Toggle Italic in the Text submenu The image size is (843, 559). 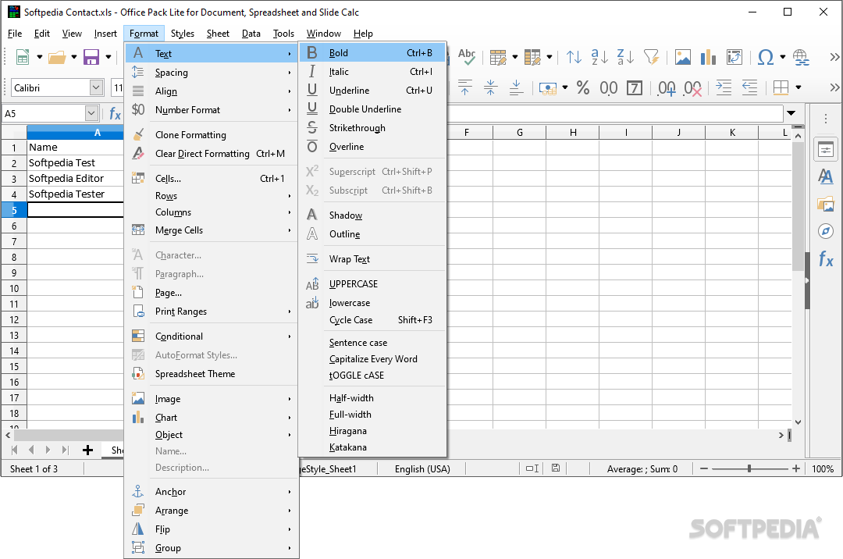372,72
